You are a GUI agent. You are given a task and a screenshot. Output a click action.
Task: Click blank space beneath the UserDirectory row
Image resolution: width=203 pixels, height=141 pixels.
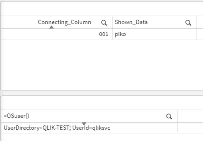pos(102,137)
